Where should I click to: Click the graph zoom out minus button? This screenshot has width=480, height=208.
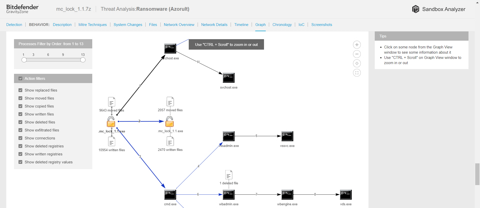pyautogui.click(x=357, y=54)
